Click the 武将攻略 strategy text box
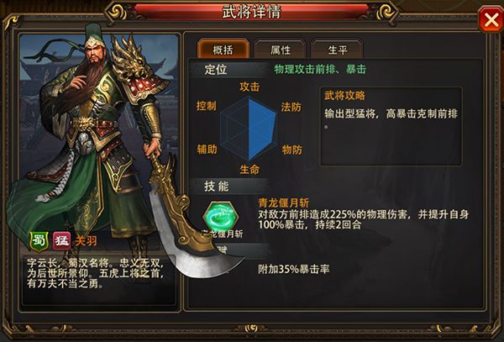This screenshot has width=504, height=342. pos(391,126)
